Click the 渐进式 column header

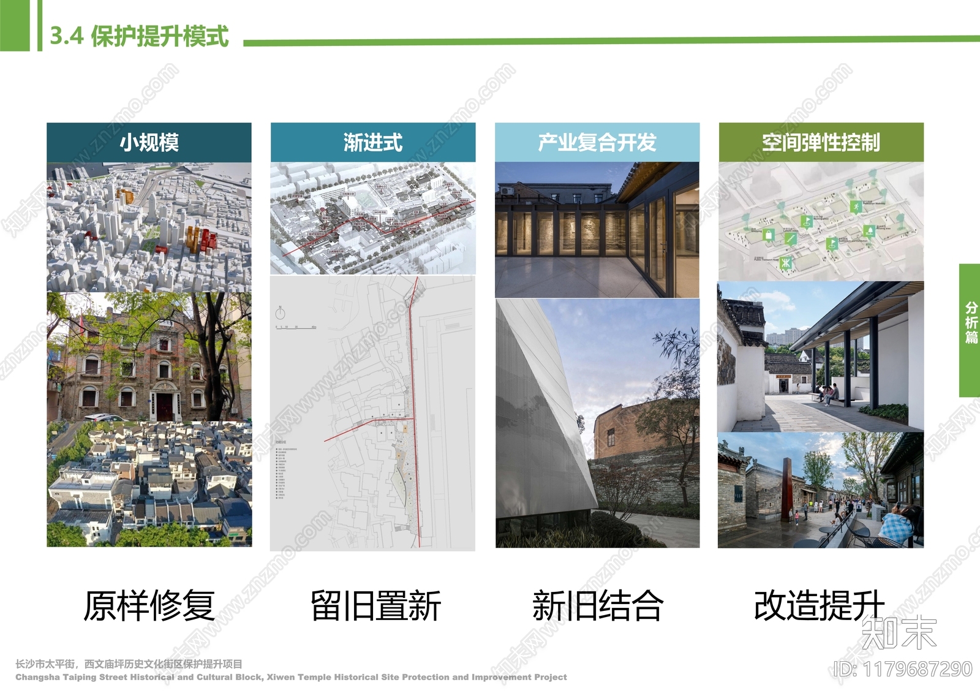tap(373, 142)
